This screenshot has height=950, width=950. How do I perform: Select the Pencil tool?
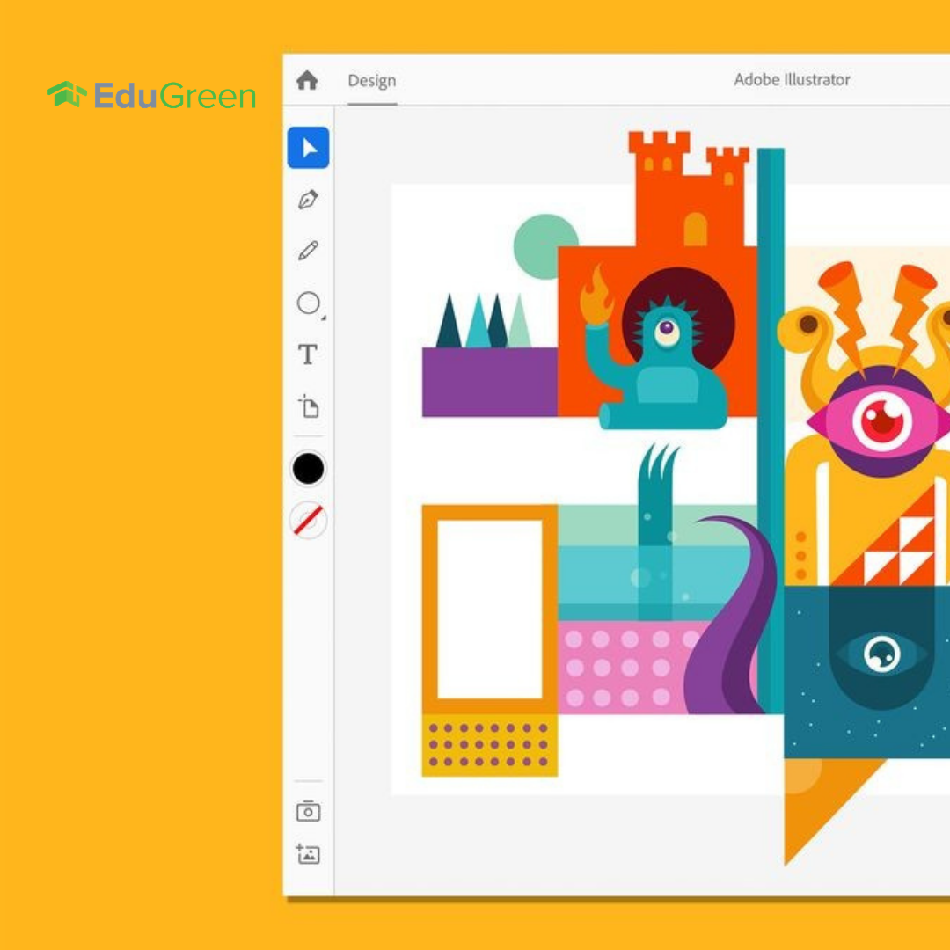309,250
